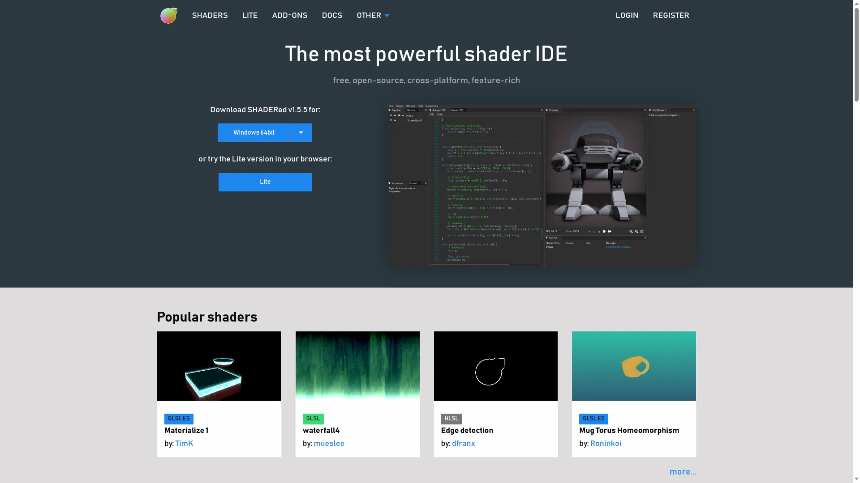The width and height of the screenshot is (860, 483).
Task: Click the SHADERed logo icon
Action: (x=169, y=16)
